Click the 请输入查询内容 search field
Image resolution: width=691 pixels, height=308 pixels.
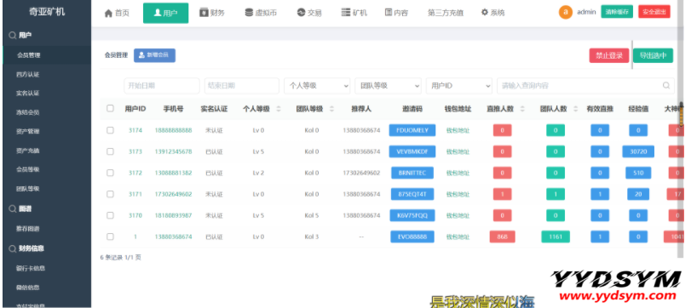[x=585, y=86]
